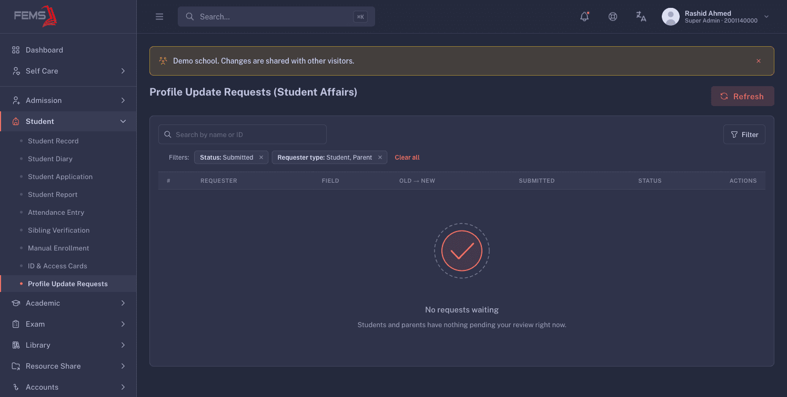Screen dimensions: 787x397
Task: Expand the Academic menu chevron
Action: tap(123, 303)
